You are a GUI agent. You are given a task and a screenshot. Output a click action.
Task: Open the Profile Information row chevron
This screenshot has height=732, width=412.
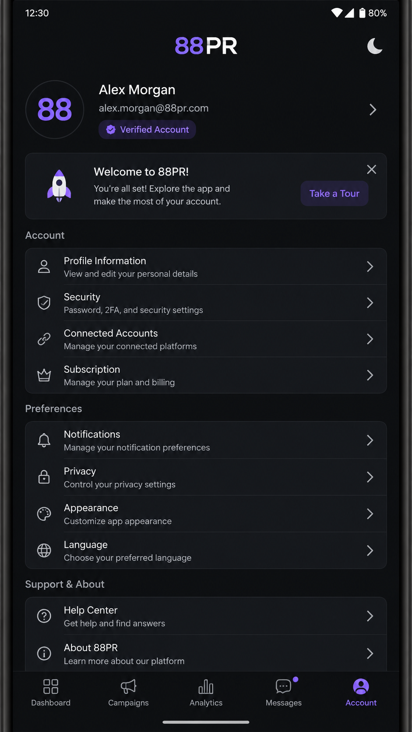click(370, 267)
